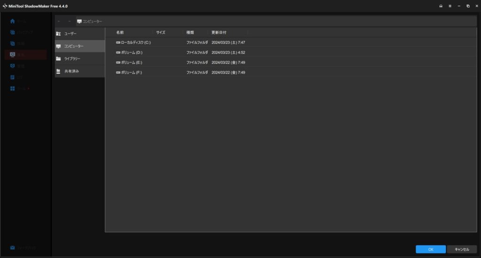Viewport: 481px width, 258px height.
Task: Sort by the サイズ column header
Action: 161,32
